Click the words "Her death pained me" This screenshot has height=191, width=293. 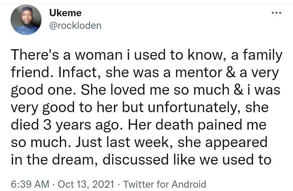(197, 125)
